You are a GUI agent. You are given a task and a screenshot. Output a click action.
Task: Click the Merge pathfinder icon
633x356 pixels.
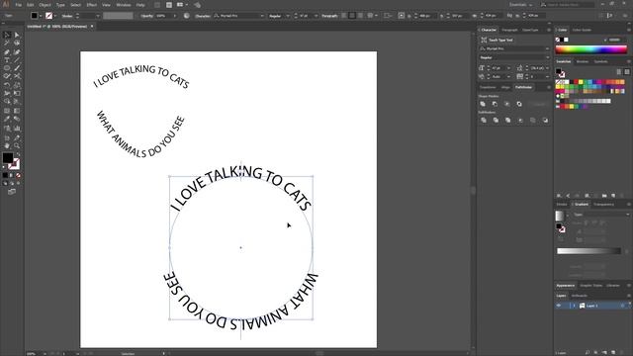click(x=507, y=121)
